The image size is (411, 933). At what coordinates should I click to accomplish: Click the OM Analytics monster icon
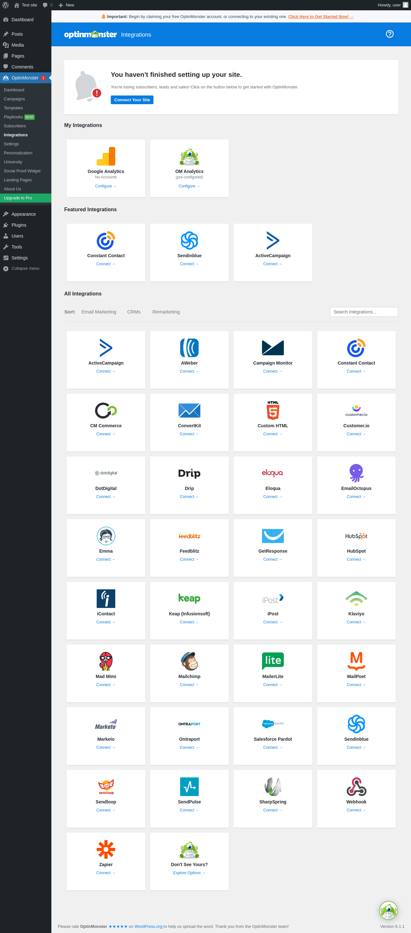pos(189,157)
